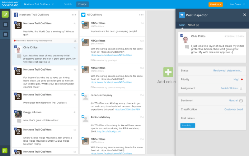
Task: Click the comment bubble icon in Post Inspector
Action: pos(187,47)
